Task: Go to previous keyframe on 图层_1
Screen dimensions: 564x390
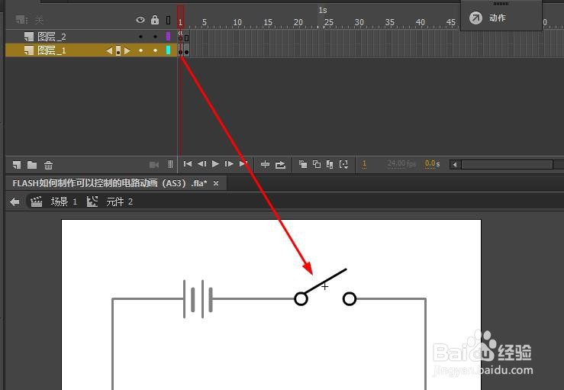Action: click(x=109, y=50)
